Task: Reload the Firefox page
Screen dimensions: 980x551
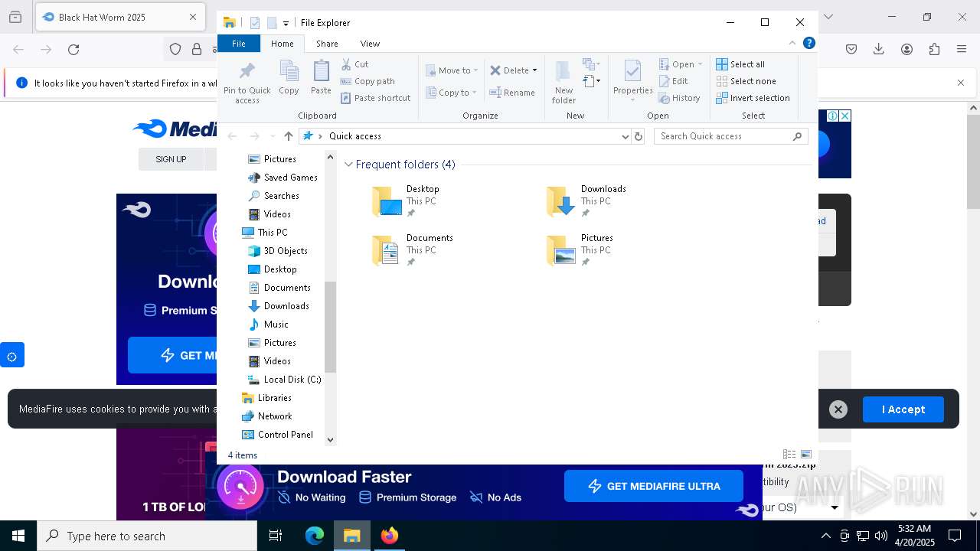Action: [73, 49]
